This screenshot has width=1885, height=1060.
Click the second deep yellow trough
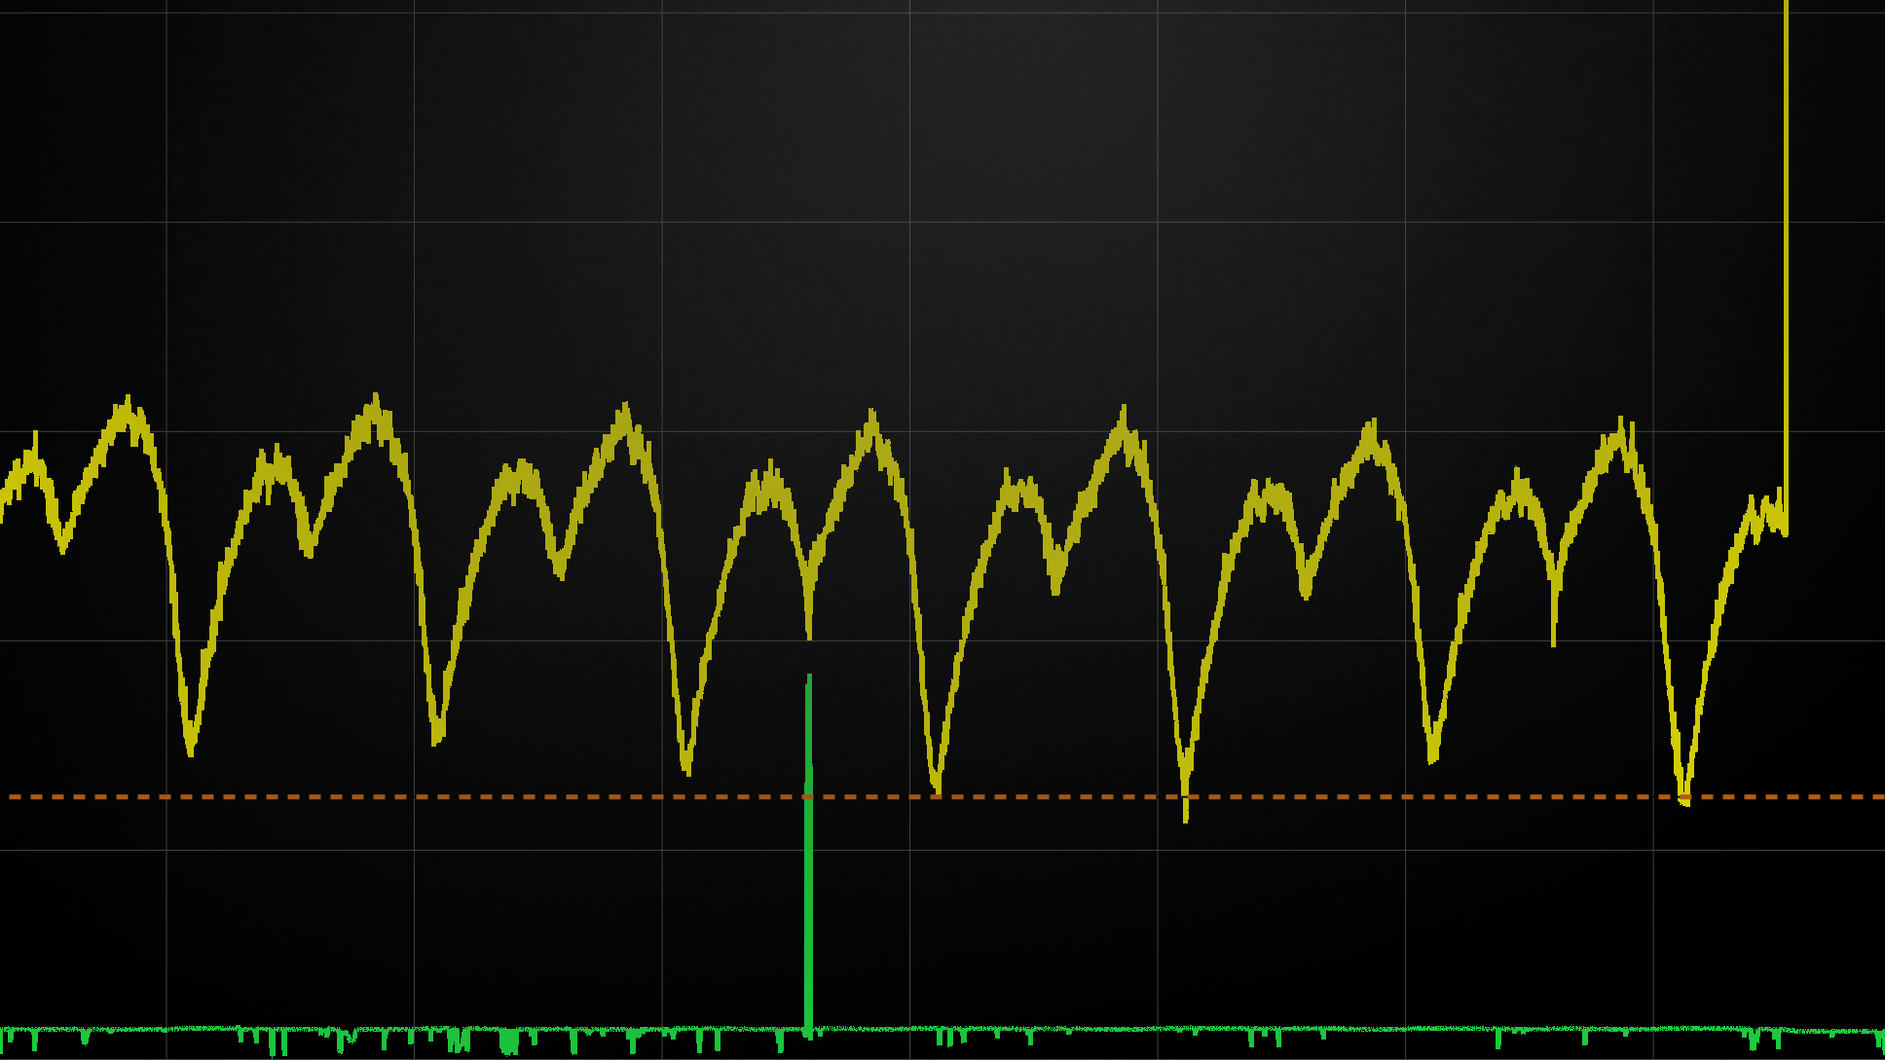(437, 735)
